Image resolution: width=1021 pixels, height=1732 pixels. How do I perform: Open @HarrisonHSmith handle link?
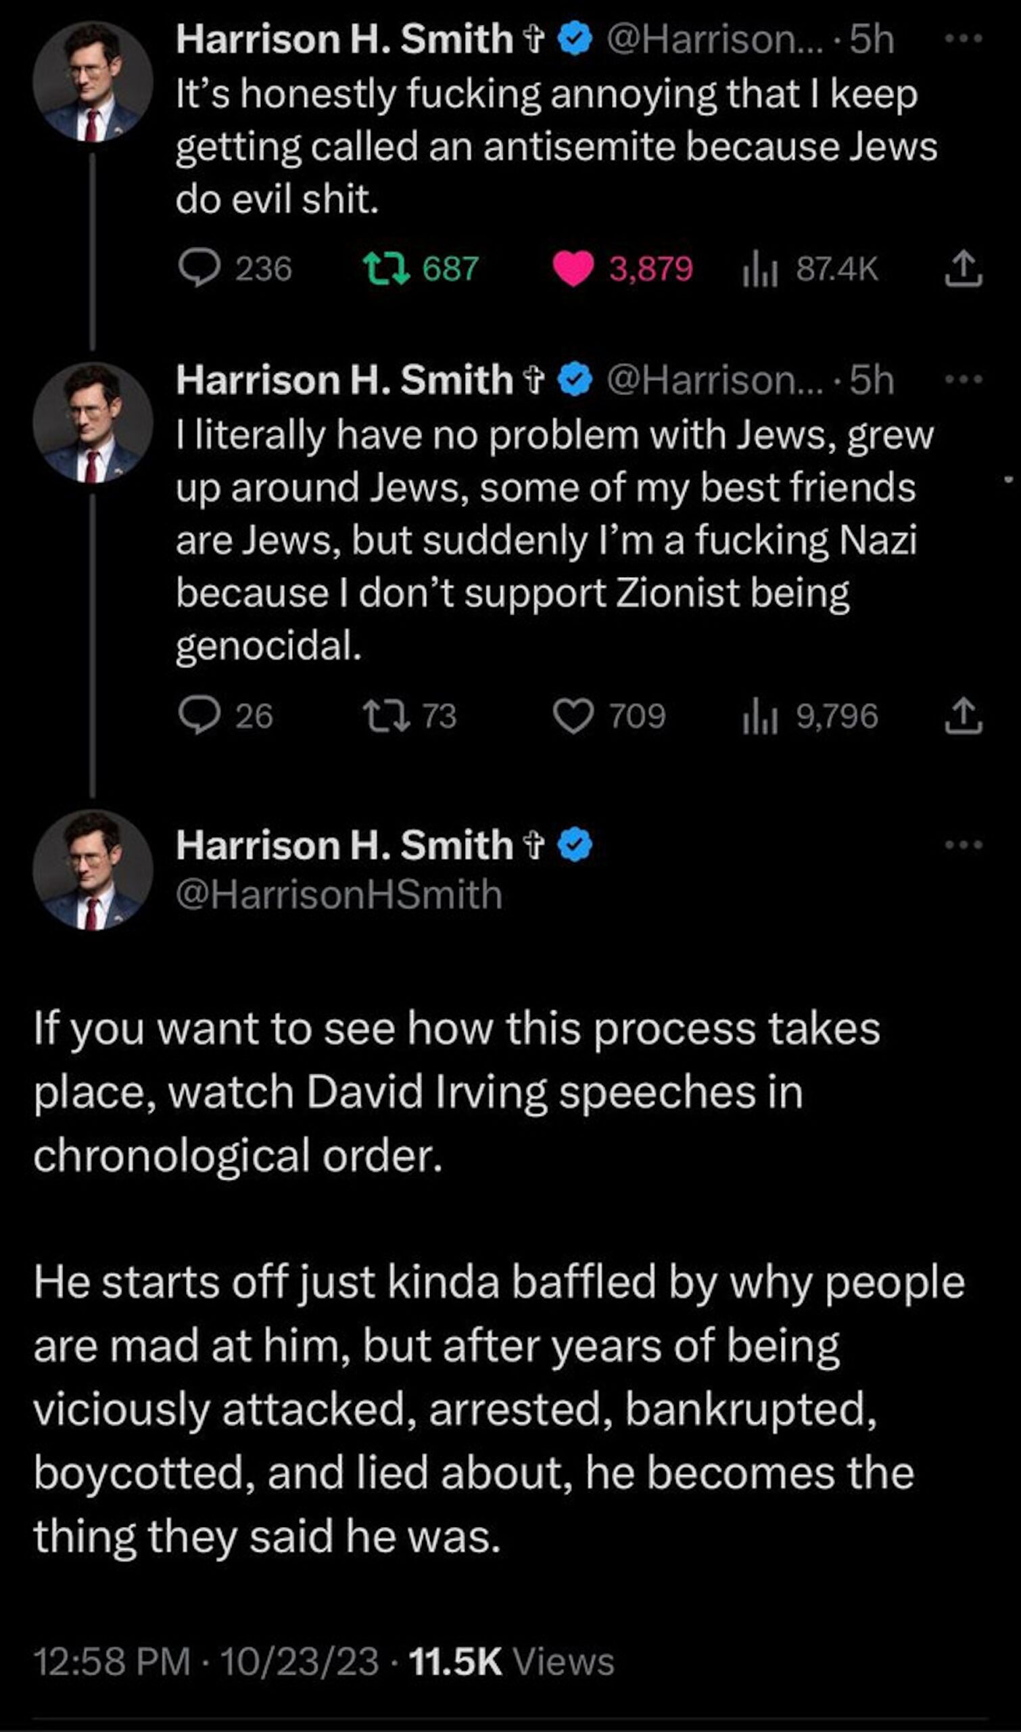(x=339, y=895)
